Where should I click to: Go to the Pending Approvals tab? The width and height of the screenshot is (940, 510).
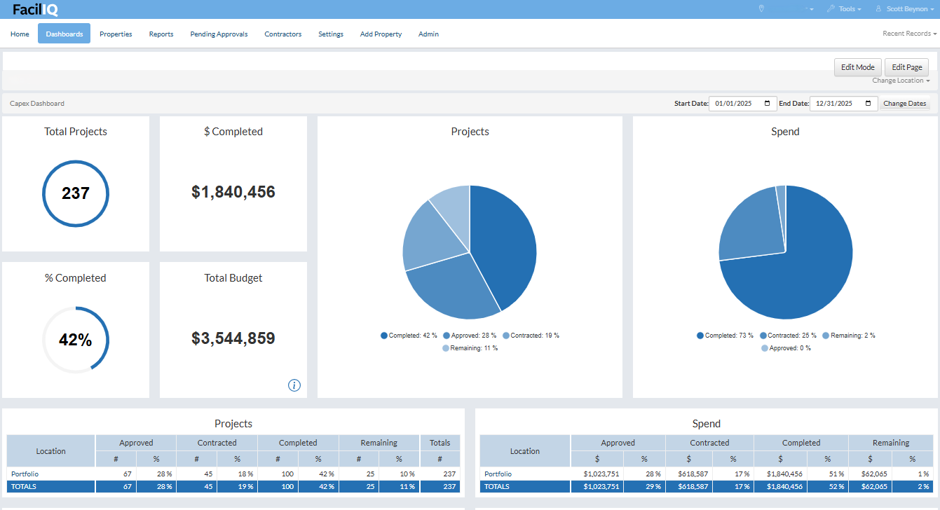click(219, 34)
